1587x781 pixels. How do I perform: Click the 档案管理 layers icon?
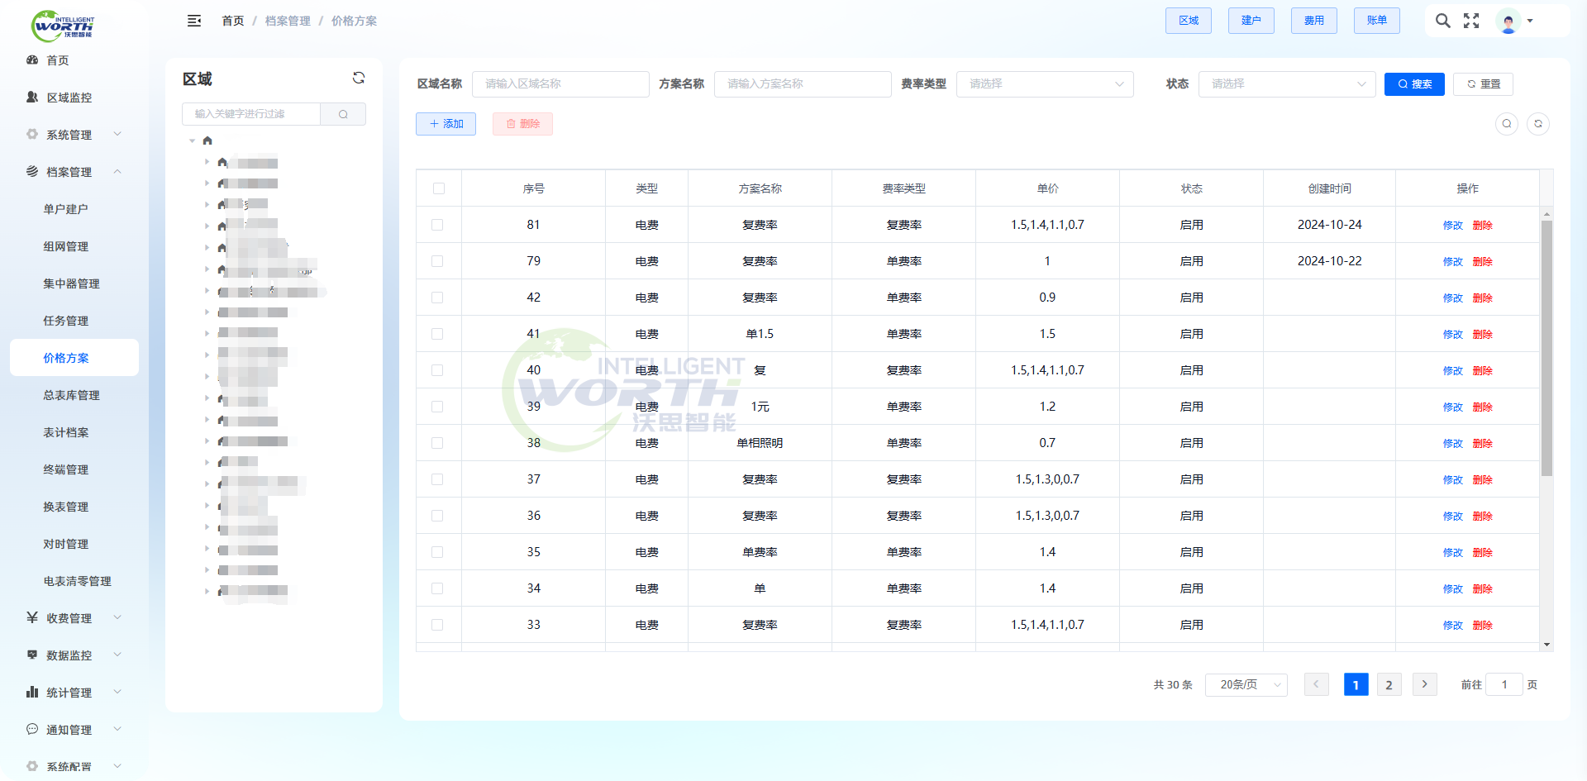coord(32,172)
